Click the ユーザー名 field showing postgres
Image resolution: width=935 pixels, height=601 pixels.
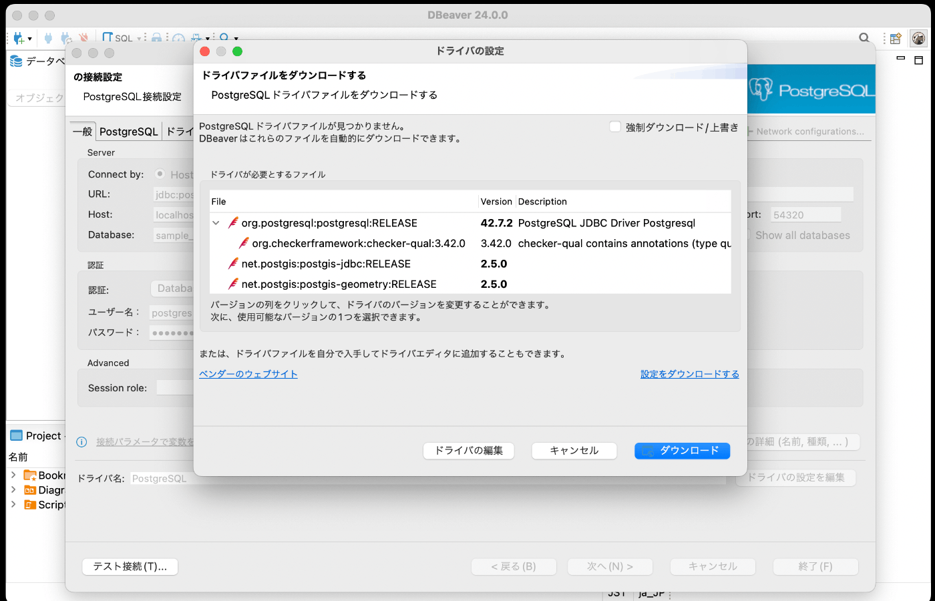tap(172, 313)
